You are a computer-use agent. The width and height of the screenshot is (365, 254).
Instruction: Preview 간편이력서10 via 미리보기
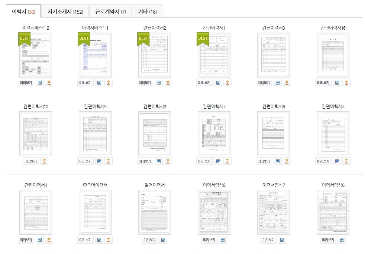[31, 161]
